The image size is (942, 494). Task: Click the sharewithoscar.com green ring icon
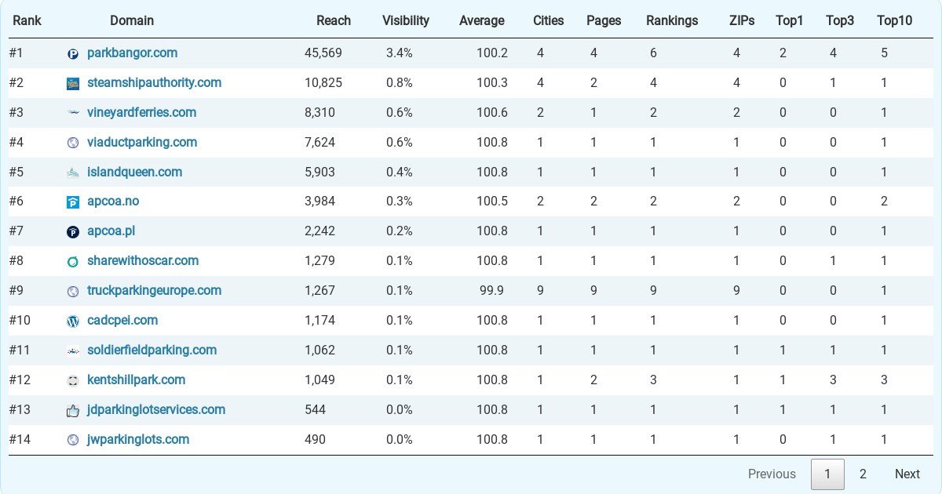point(73,261)
